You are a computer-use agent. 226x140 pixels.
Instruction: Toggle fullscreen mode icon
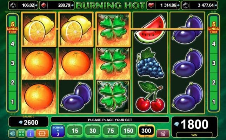coord(21,133)
